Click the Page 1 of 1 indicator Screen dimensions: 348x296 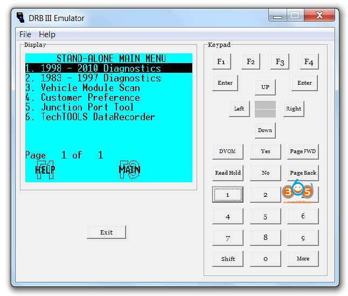pyautogui.click(x=64, y=155)
